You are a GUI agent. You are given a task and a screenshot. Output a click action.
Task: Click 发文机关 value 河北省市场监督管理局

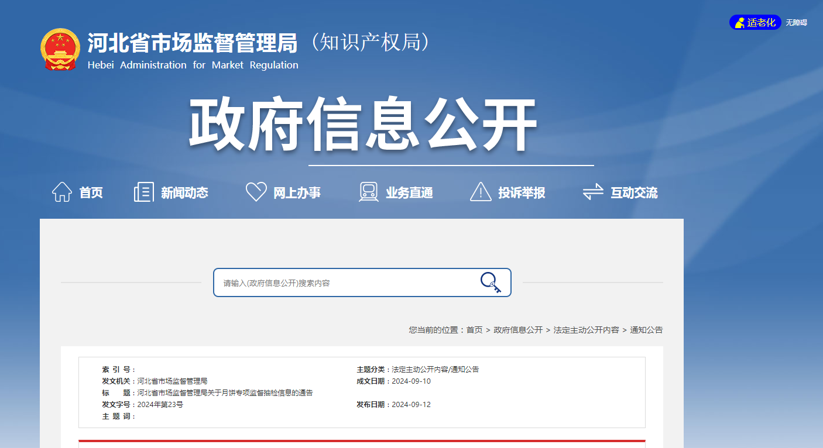173,381
